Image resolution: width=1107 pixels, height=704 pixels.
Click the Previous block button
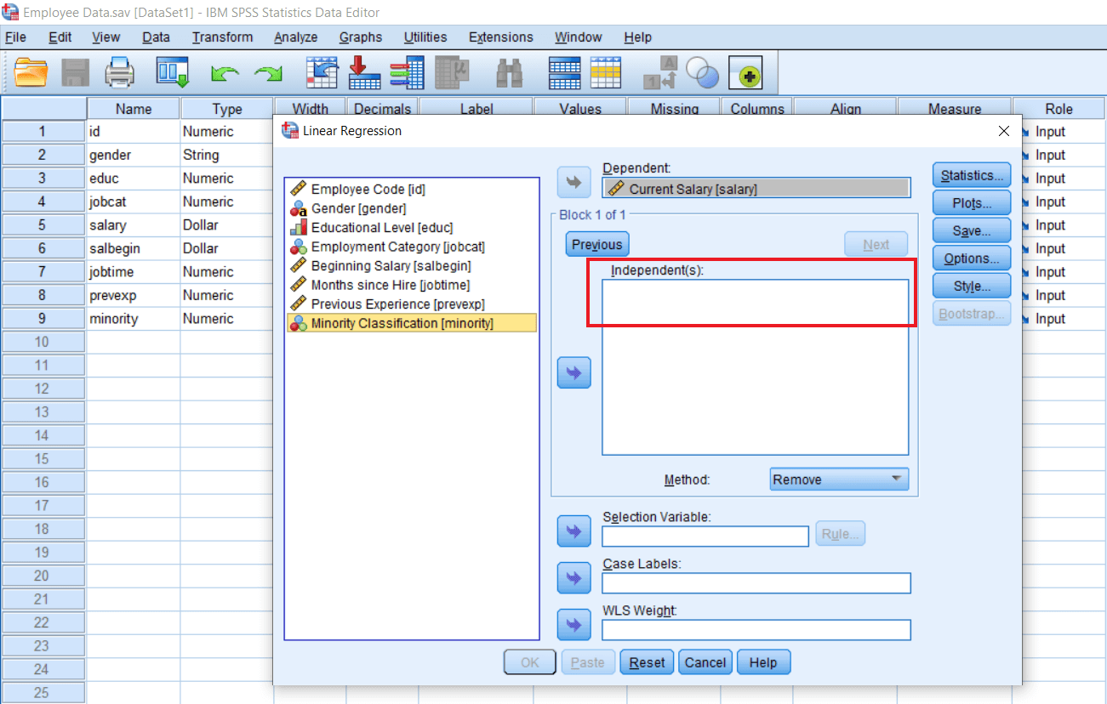(x=597, y=244)
